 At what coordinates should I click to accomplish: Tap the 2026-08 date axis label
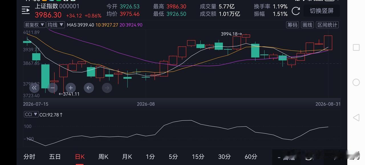point(146,104)
